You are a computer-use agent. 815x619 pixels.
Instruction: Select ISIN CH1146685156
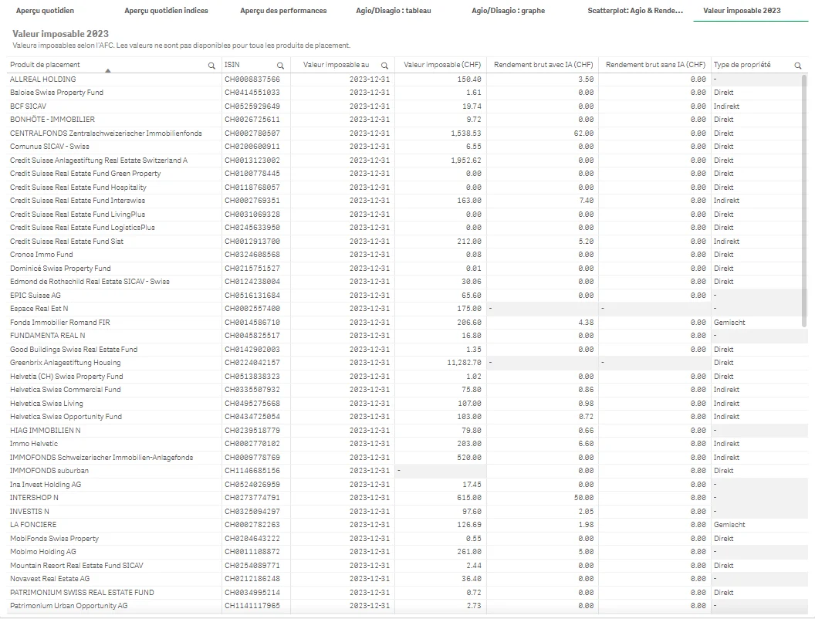[x=252, y=471]
